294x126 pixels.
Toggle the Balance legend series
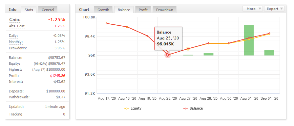point(193,108)
